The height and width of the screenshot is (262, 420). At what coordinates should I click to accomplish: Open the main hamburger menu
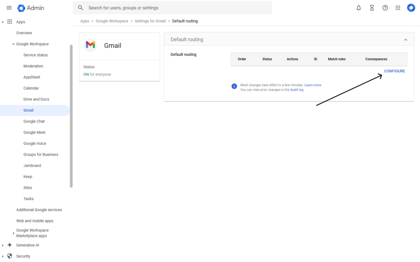pos(9,8)
